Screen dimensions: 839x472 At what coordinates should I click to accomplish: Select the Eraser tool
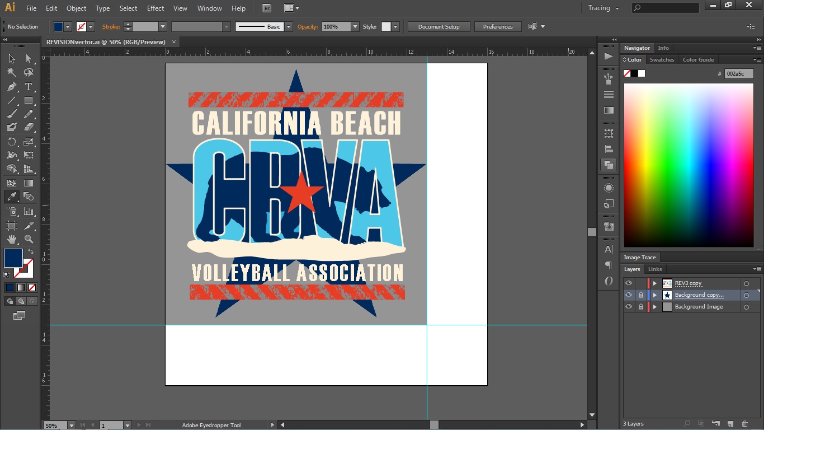point(29,127)
